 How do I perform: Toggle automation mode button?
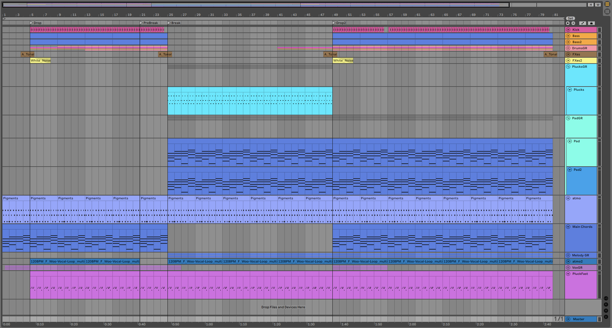coord(583,23)
